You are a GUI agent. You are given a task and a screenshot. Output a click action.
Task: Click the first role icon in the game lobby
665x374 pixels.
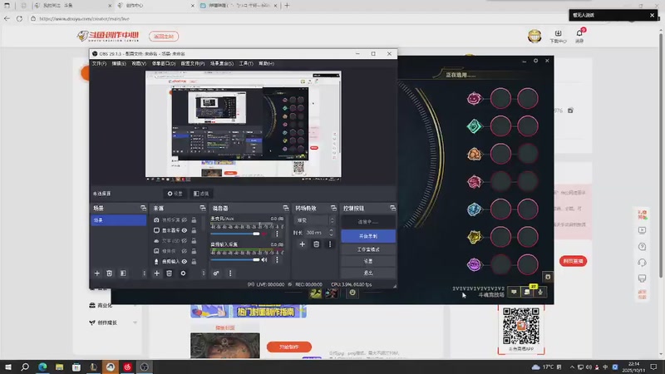[x=474, y=98]
